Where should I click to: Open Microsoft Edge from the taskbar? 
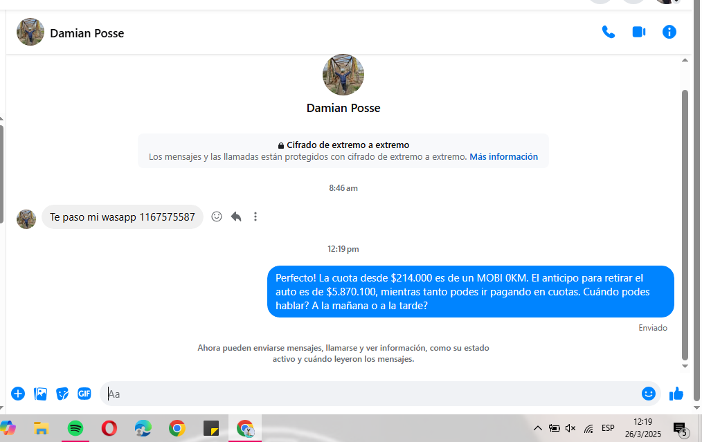(143, 428)
